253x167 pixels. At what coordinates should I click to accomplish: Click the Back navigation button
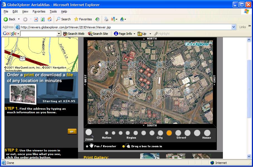tap(9, 19)
